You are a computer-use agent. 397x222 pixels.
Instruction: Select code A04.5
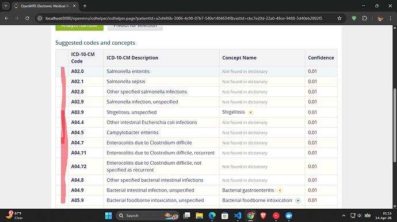click(77, 133)
